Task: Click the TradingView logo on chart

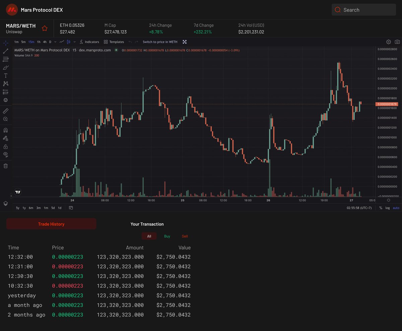Action: [18, 192]
